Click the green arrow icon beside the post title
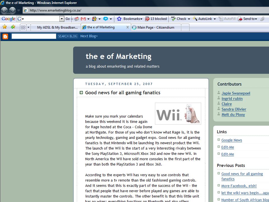 (x=81, y=93)
